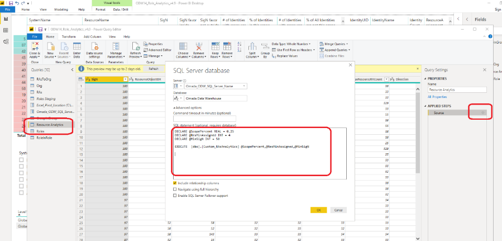Open Help tab in Power Query Editor
Image resolution: width=502 pixels, height=241 pixels.
(126, 37)
